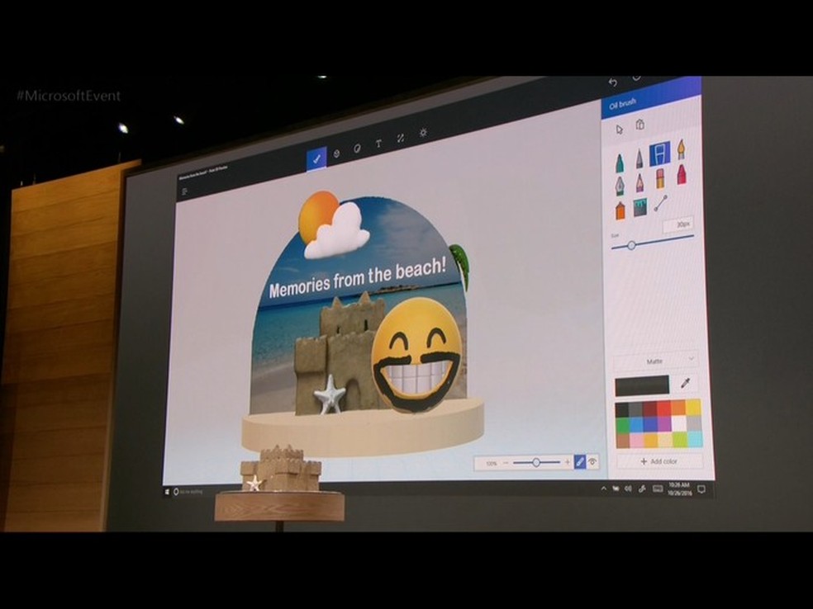Open the 3D objects tab
The image size is (813, 609).
336,153
